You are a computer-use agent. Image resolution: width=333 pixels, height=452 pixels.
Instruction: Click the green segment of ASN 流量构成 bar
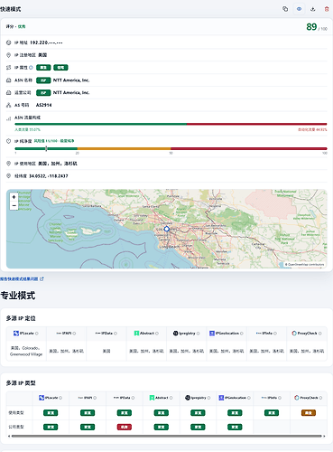pos(100,124)
